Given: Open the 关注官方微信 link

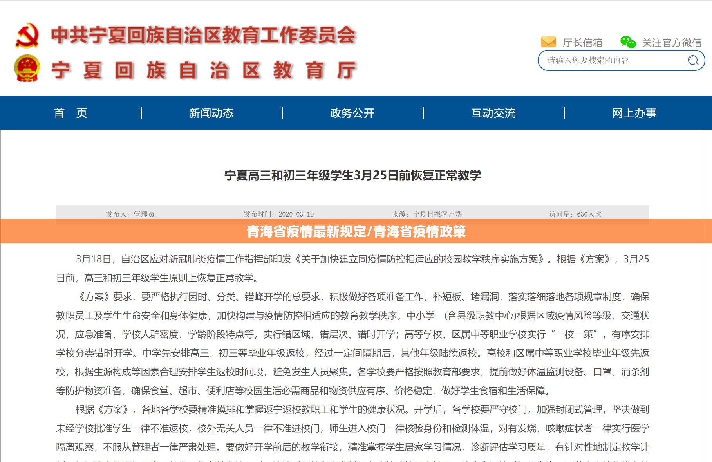Looking at the screenshot, I should (x=671, y=42).
